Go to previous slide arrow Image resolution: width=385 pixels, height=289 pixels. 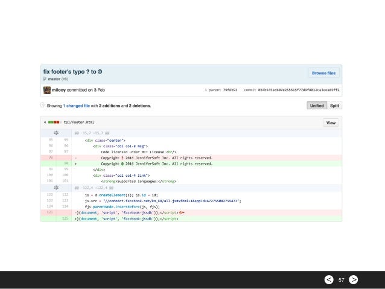coord(329,279)
